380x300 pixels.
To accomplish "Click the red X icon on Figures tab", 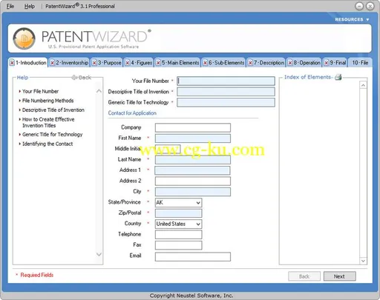I will click(x=128, y=63).
